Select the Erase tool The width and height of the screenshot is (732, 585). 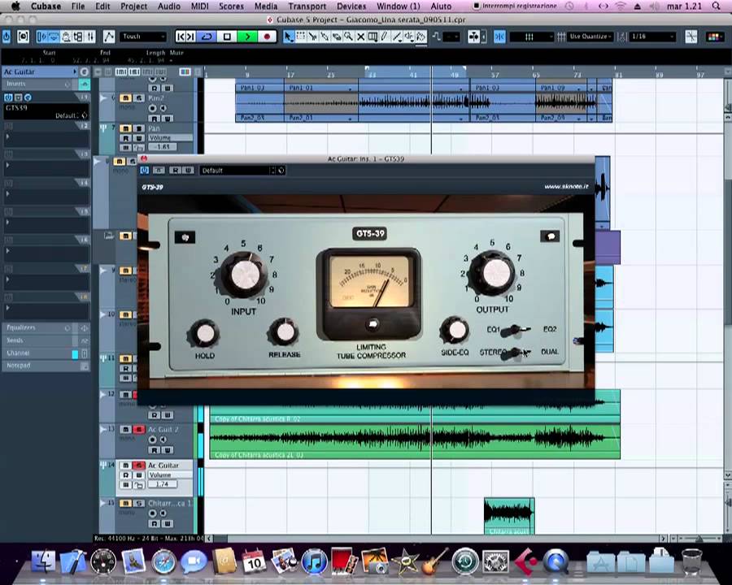tap(337, 37)
